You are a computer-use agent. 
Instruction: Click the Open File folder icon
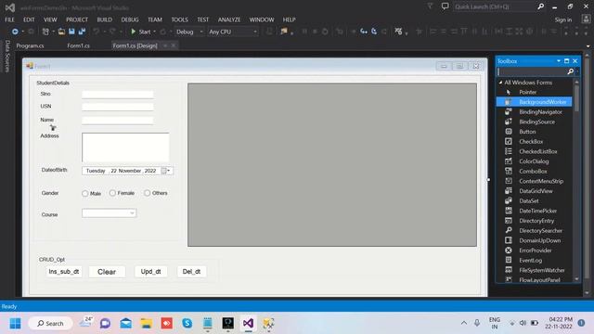(61, 32)
